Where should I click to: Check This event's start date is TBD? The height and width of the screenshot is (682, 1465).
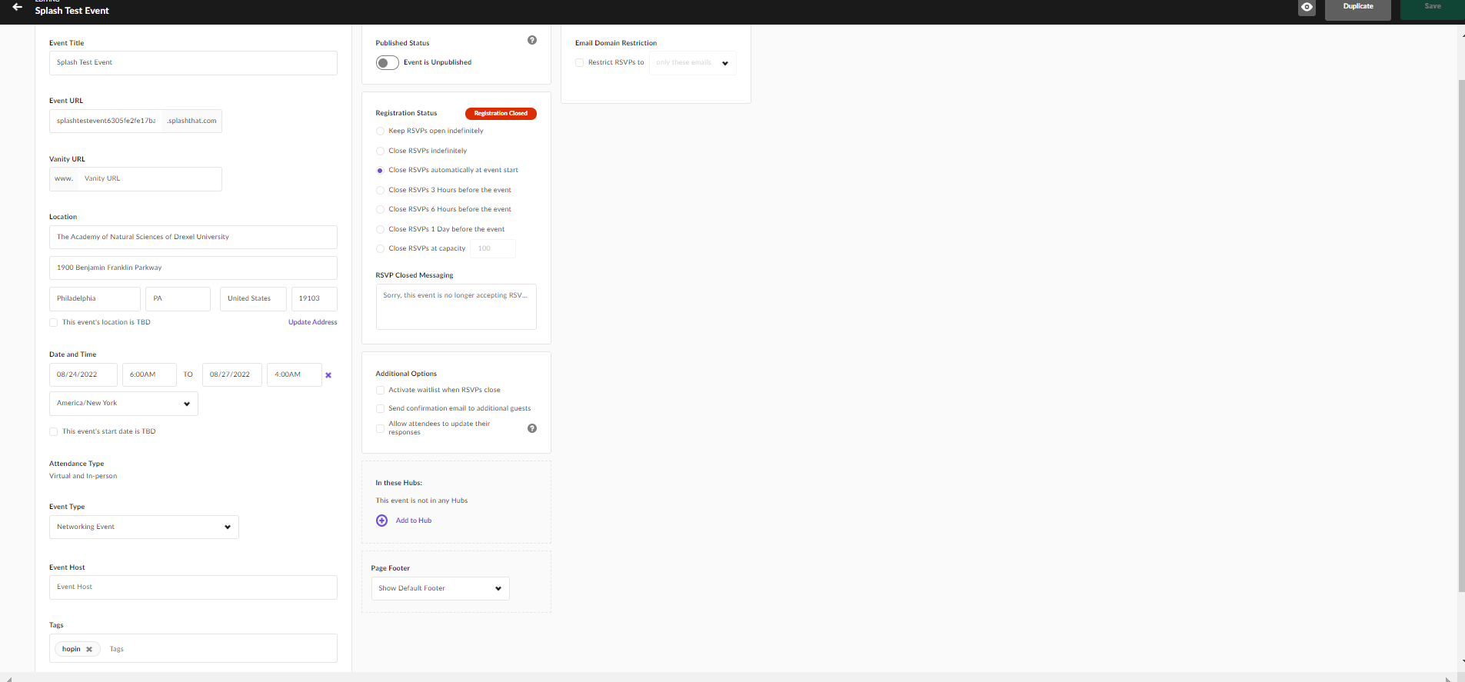[53, 432]
